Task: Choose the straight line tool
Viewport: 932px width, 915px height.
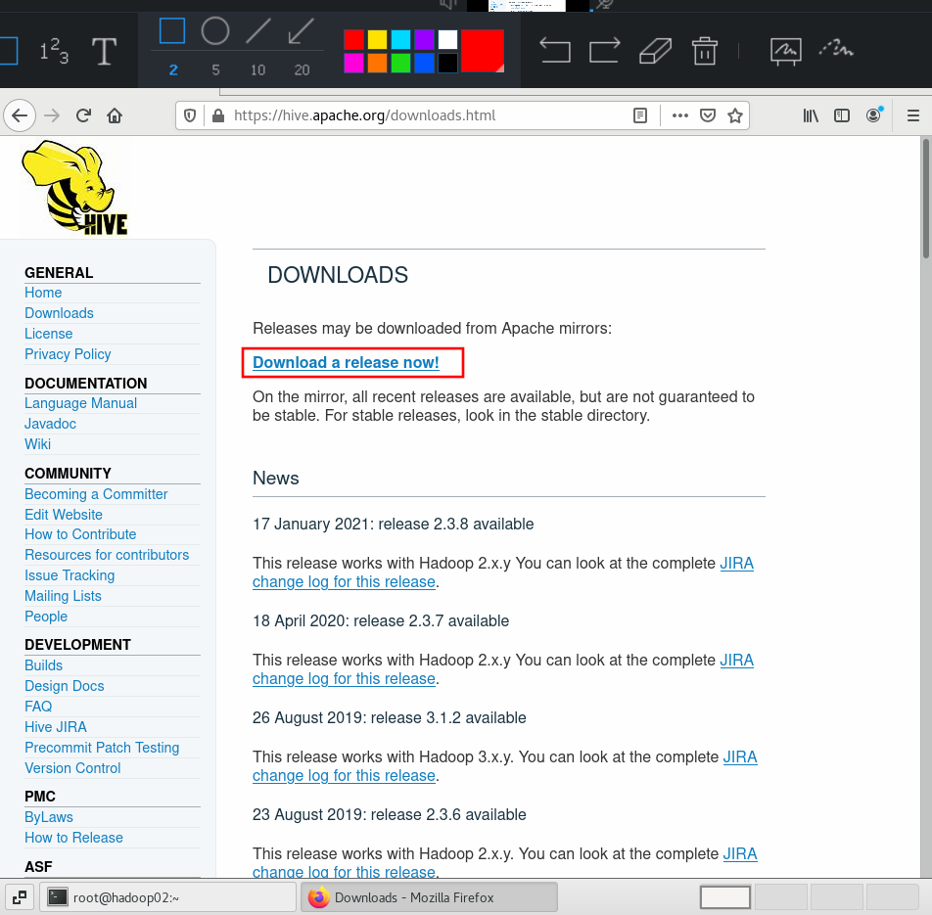Action: pyautogui.click(x=258, y=31)
